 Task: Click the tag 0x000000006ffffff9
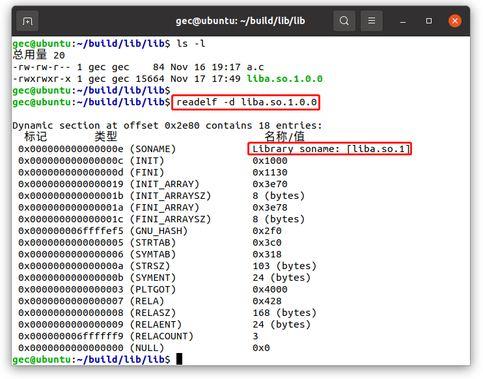[70, 336]
